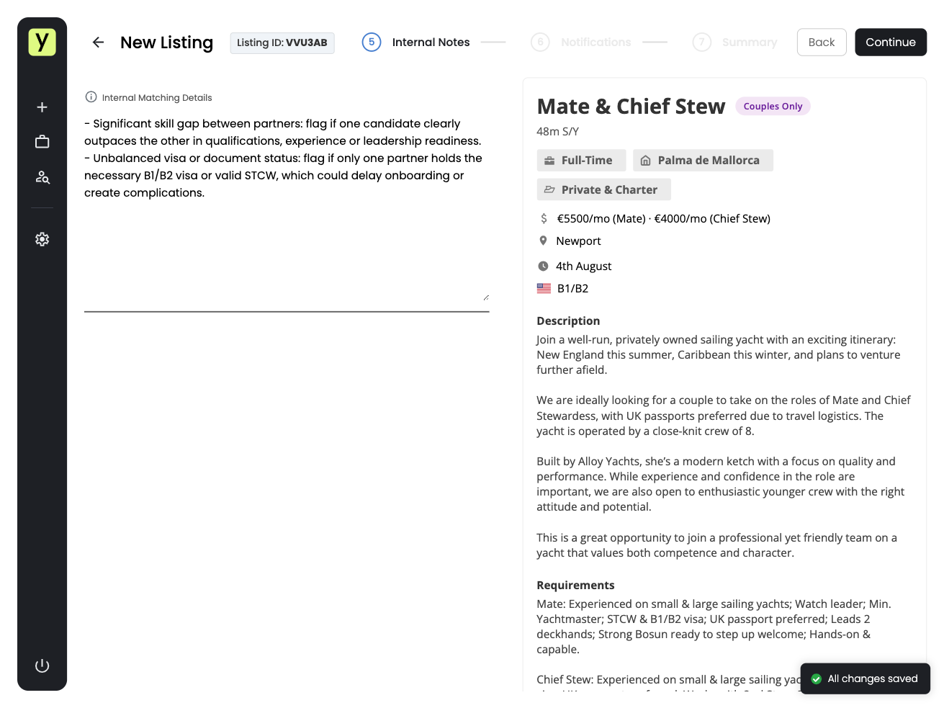This screenshot has width=944, height=708.
Task: Click the step 5 circle indicator
Action: [372, 42]
